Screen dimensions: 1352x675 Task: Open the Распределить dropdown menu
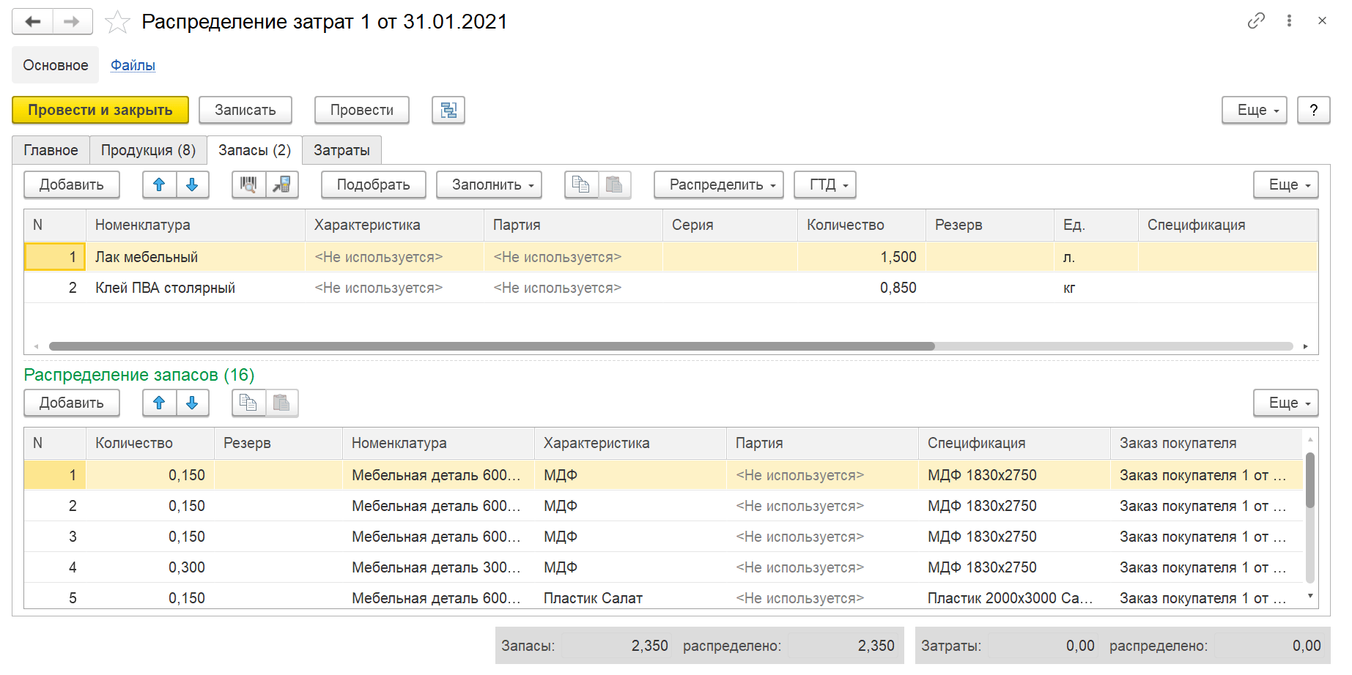point(718,184)
